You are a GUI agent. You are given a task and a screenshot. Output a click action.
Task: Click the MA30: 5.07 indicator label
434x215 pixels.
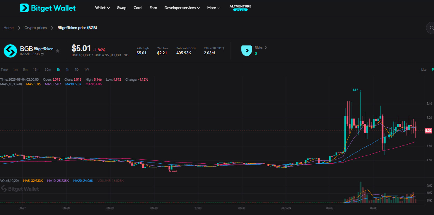[x=73, y=84]
